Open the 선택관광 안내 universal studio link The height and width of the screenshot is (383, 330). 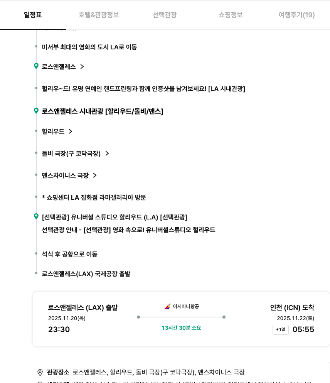click(128, 230)
